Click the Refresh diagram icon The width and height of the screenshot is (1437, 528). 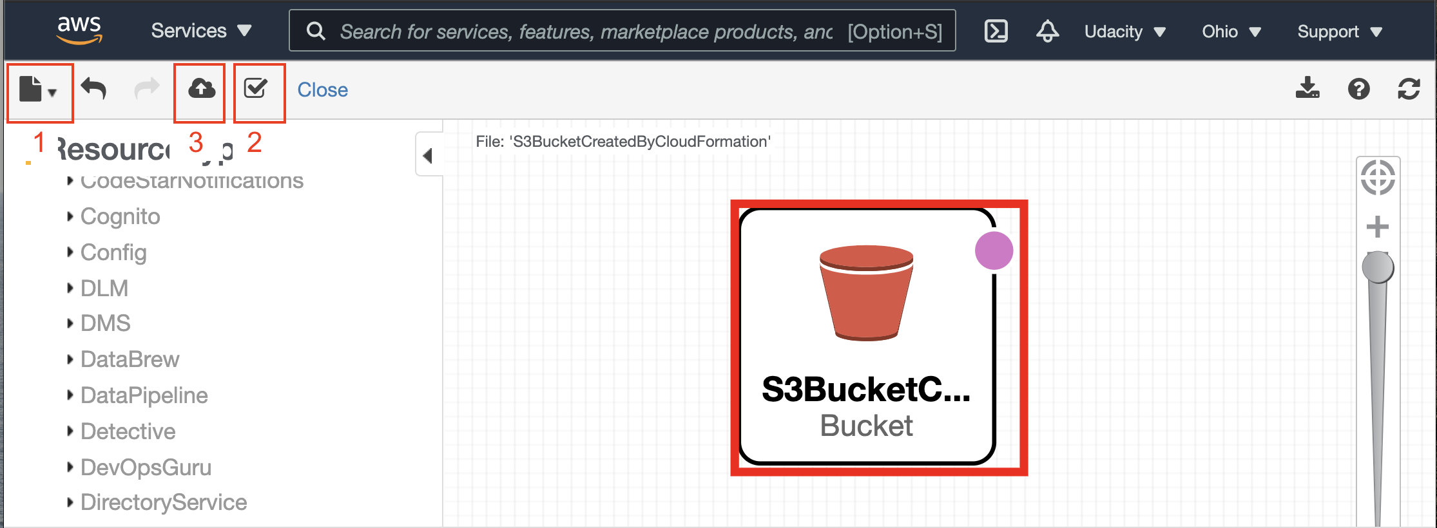coord(1409,89)
